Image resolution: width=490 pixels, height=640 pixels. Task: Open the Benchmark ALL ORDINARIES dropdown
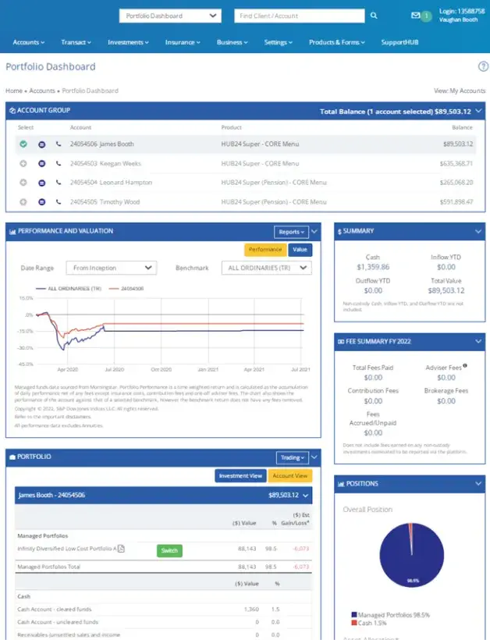266,268
